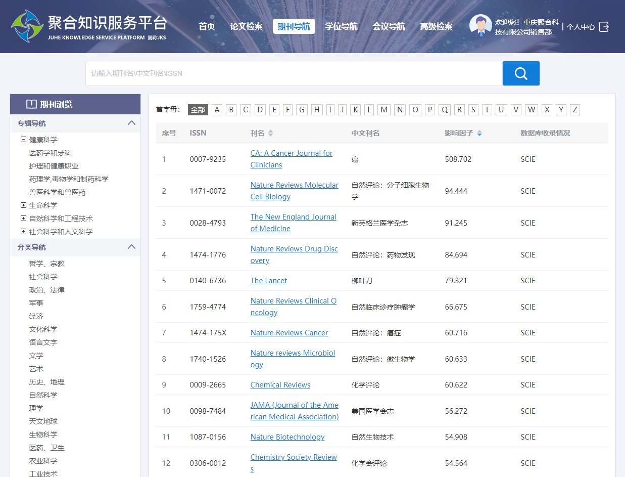This screenshot has width=625, height=477.
Task: Filter journals by letter C
Action: coord(246,110)
